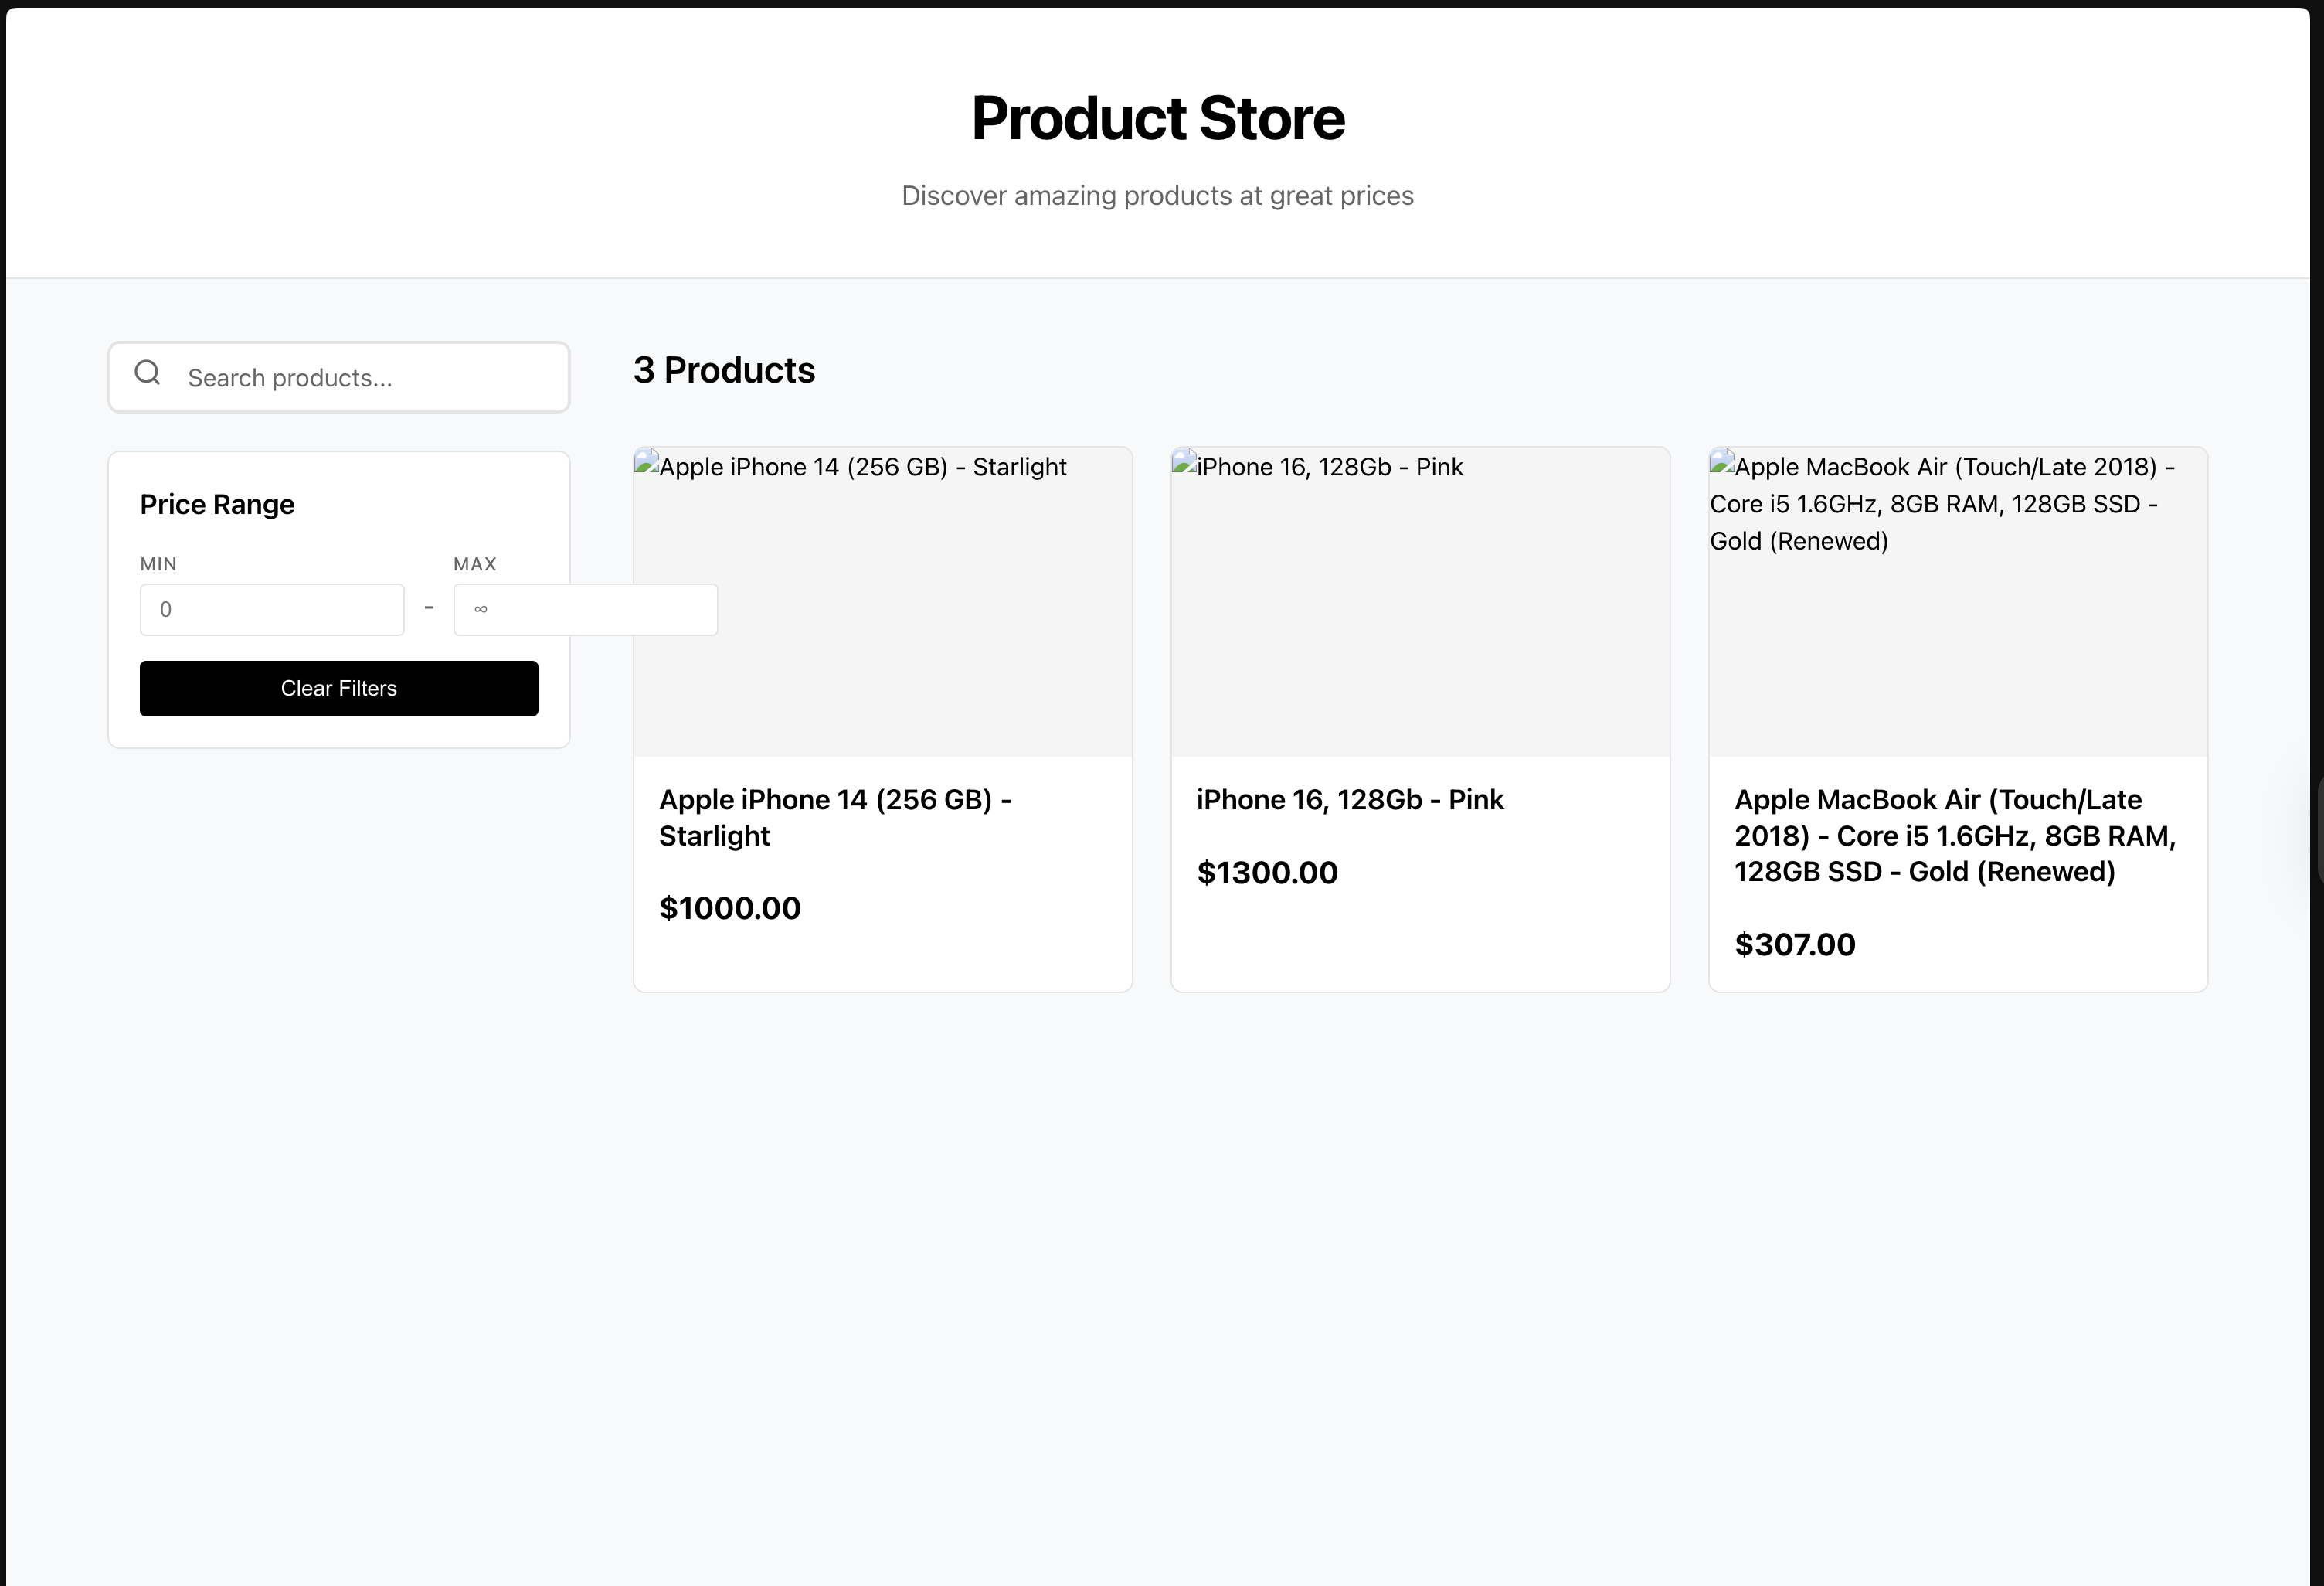Click the $307.00 price
Viewport: 2324px width, 1586px height.
click(x=1795, y=944)
